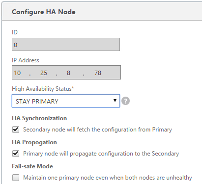Image resolution: width=202 pixels, height=184 pixels.
Task: Click the IP Address label
Action: pos(26,60)
